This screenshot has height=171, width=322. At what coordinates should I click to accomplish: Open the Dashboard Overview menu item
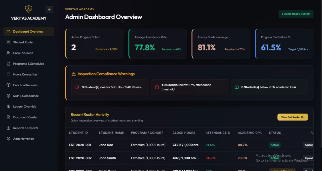tap(29, 31)
